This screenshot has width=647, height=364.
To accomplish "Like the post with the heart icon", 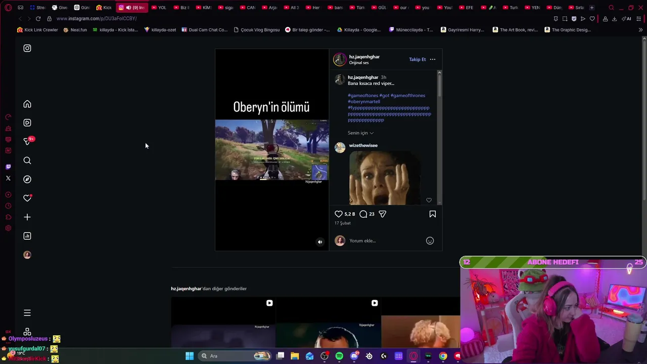I will [339, 214].
